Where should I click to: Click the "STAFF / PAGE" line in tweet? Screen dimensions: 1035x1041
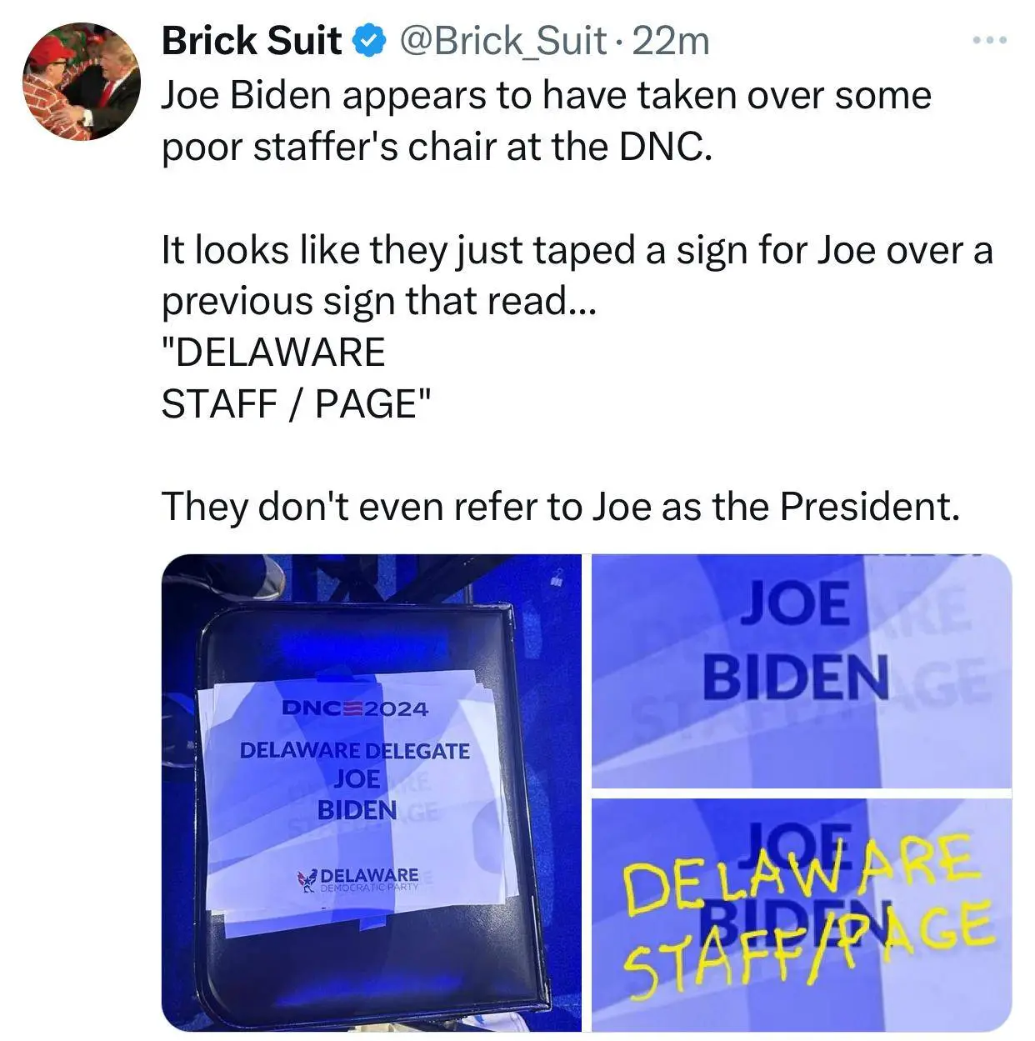297,403
